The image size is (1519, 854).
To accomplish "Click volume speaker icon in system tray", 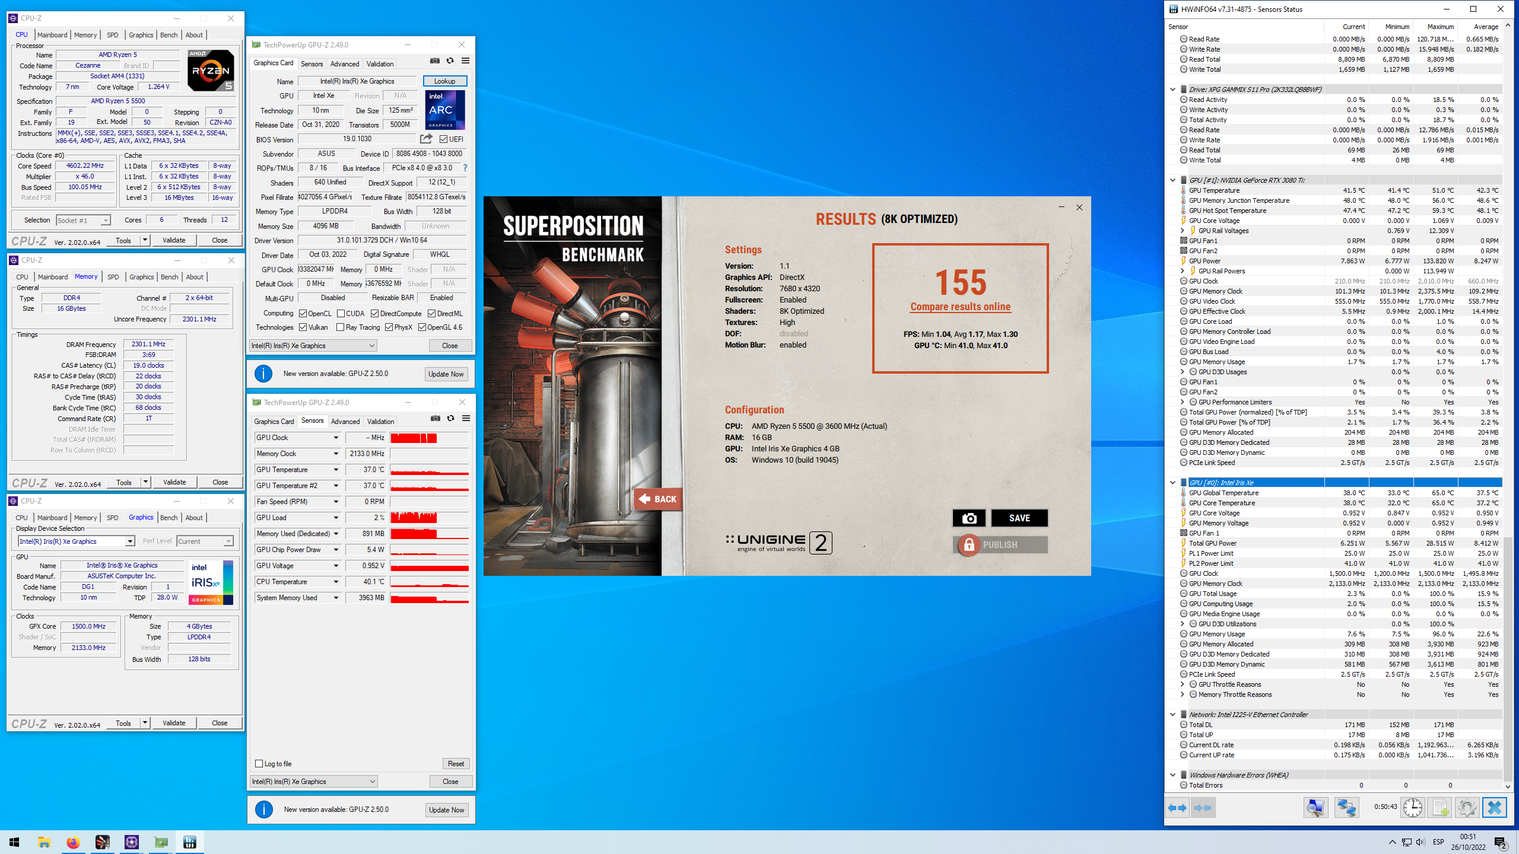I will click(1420, 842).
